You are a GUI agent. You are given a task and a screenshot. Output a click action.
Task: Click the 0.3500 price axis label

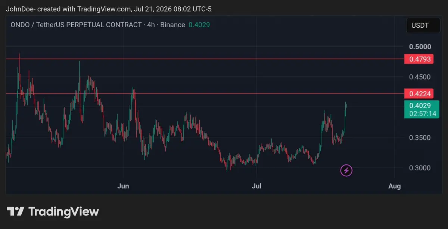pyautogui.click(x=420, y=137)
